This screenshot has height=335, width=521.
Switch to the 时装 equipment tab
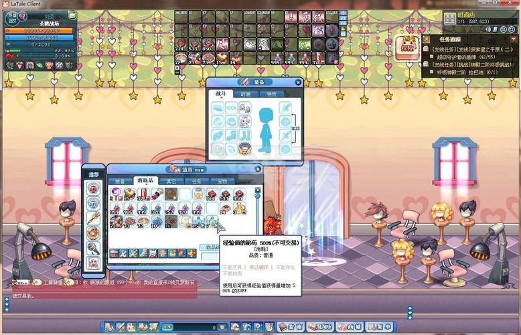(246, 94)
